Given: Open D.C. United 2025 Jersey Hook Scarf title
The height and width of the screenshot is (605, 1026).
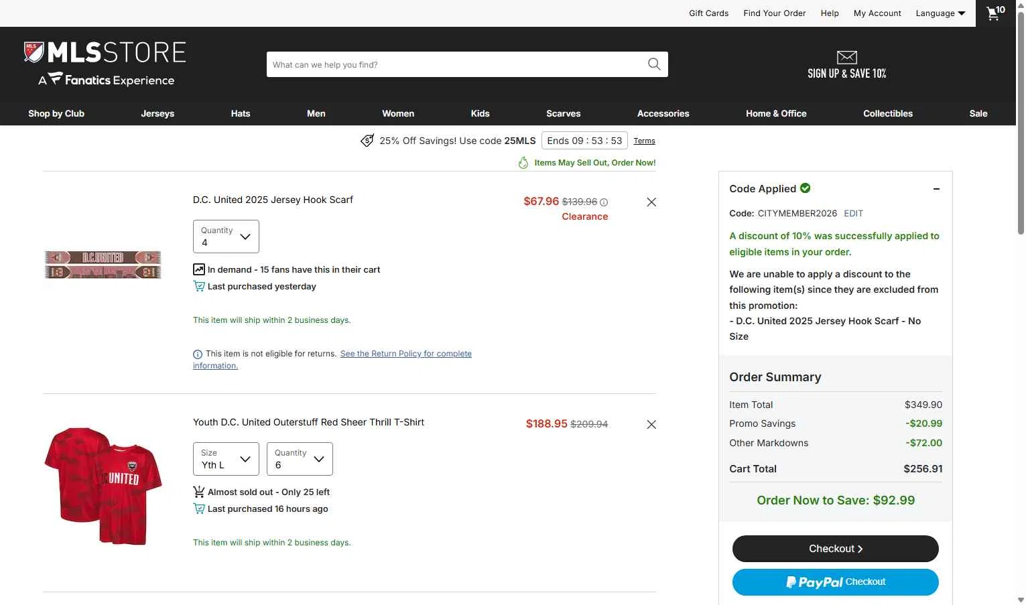Looking at the screenshot, I should click(273, 200).
